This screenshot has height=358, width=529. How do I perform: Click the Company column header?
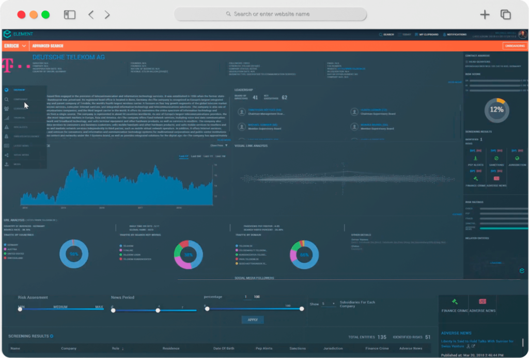[x=69, y=349]
